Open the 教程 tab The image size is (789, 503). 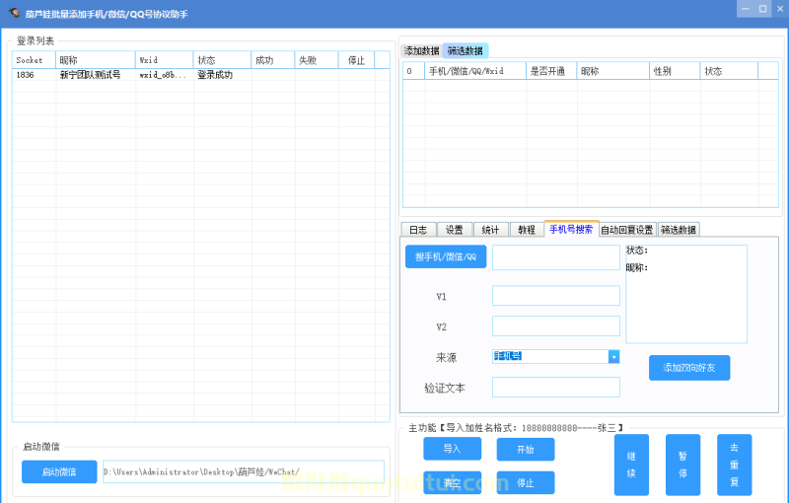[x=527, y=230]
